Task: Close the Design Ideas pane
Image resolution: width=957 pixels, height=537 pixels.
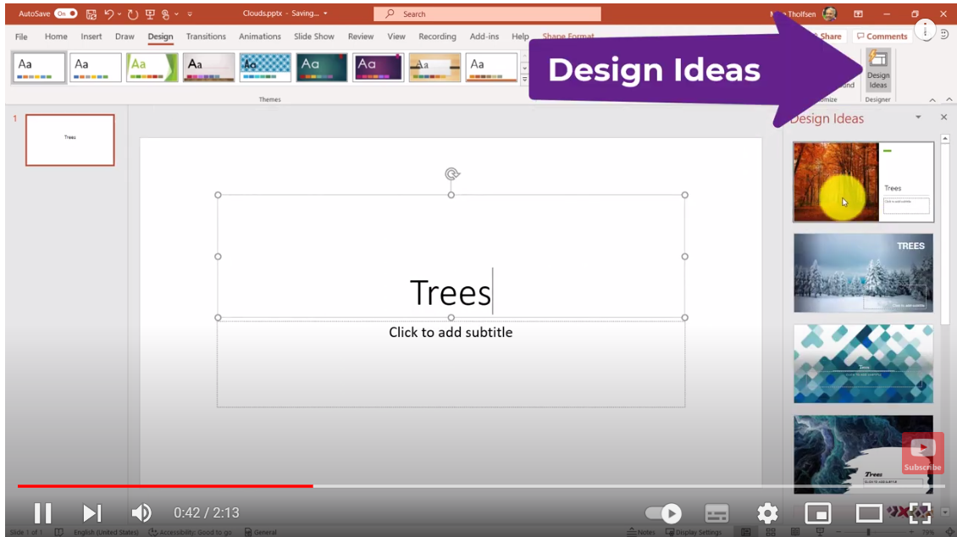Action: click(943, 117)
